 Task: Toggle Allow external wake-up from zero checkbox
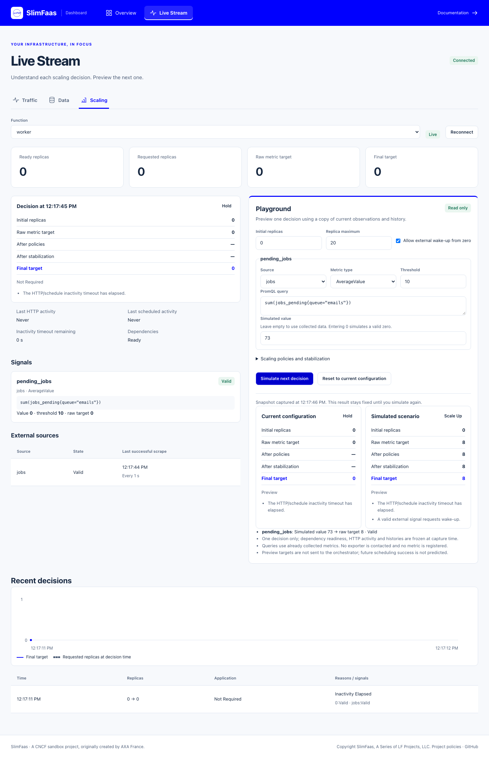coord(398,241)
